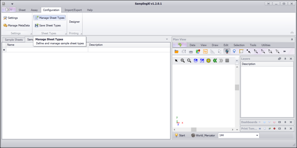This screenshot has width=297, height=148.
Task: Click Manage Sheet Types button
Action: point(50,18)
